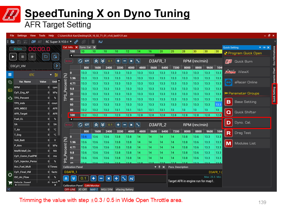
Task: Open variable list settings sliders icon
Action: click(56, 75)
